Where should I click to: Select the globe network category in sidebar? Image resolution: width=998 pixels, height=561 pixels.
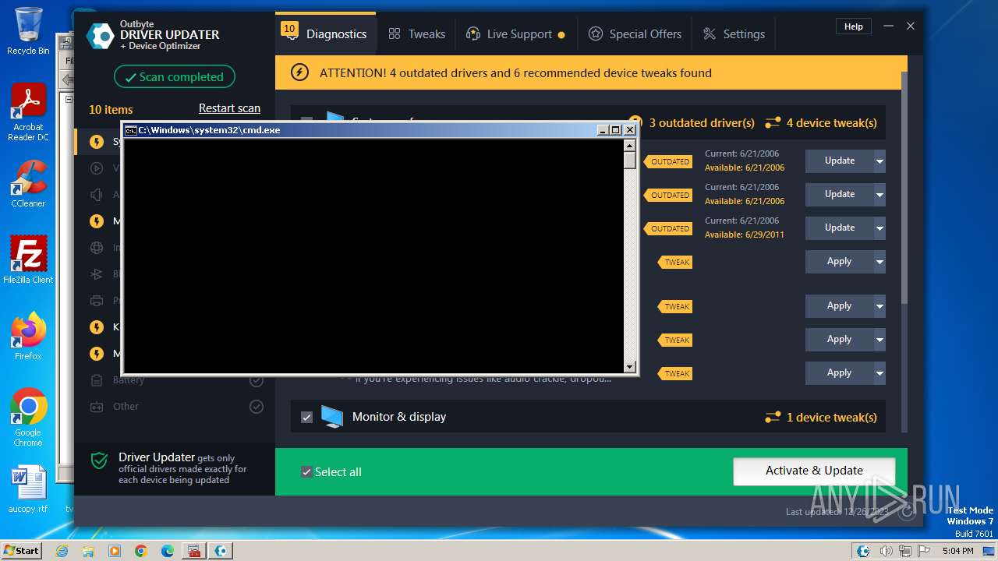point(97,248)
